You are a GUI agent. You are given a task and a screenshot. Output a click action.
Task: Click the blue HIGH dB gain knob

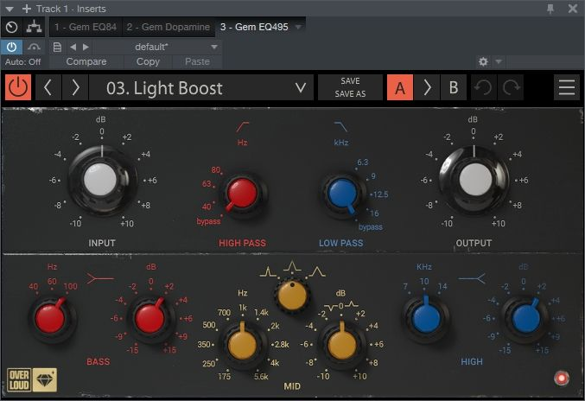pos(526,319)
